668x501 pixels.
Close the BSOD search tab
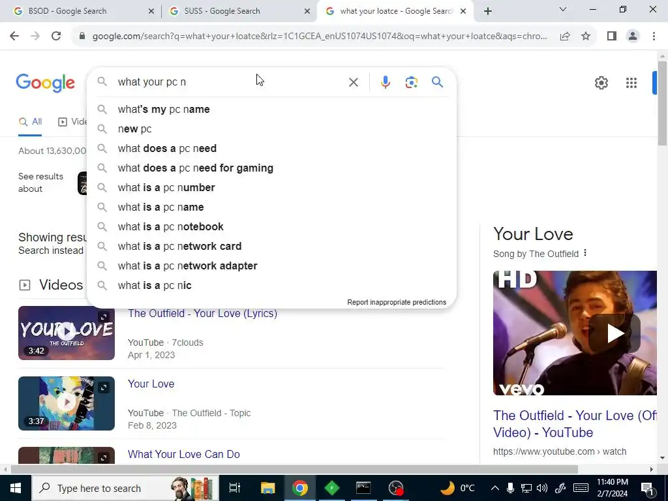pyautogui.click(x=151, y=11)
